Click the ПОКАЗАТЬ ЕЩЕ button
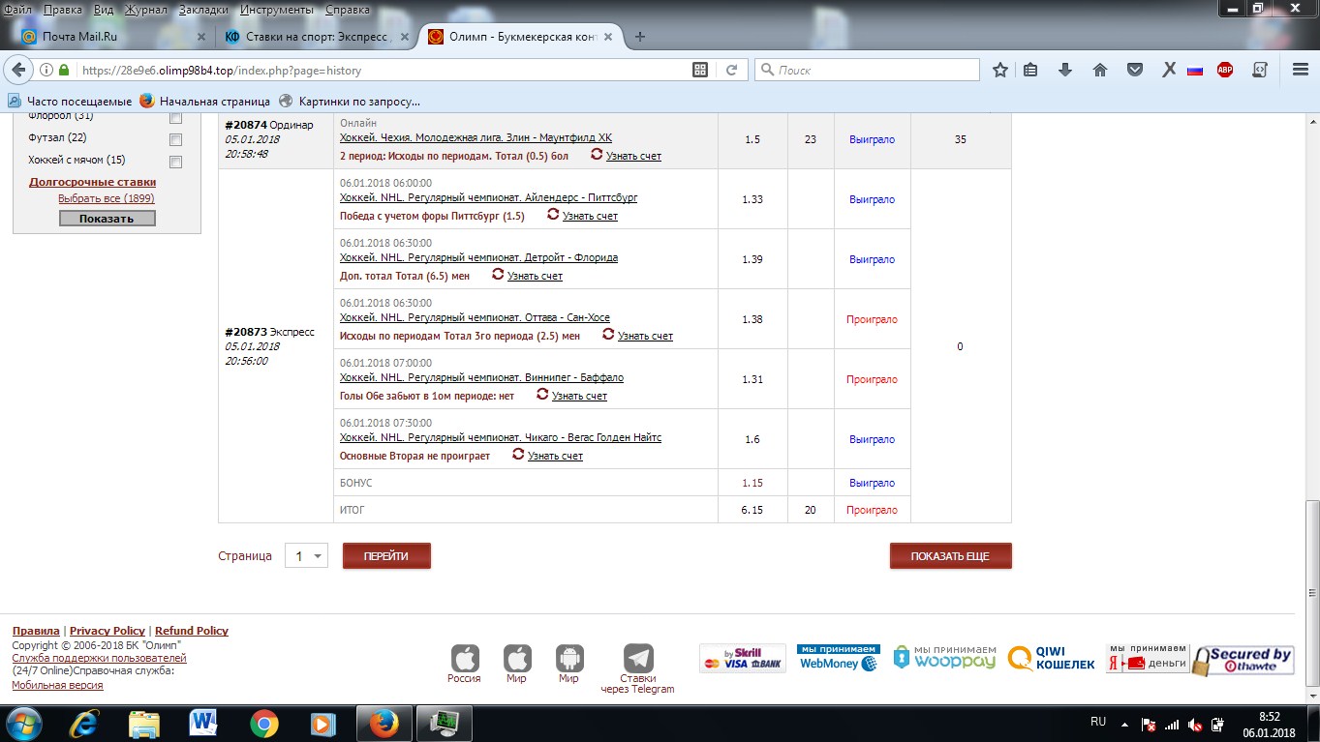1320x742 pixels. [951, 557]
